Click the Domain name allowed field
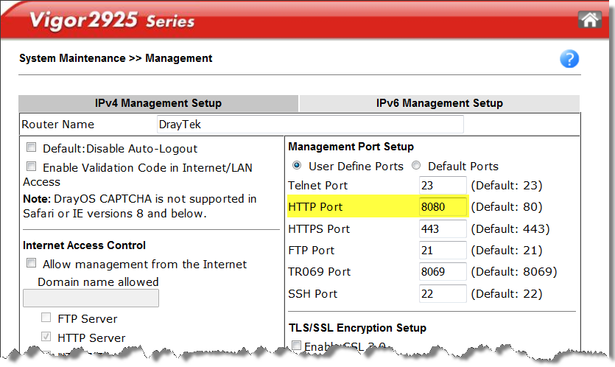This screenshot has width=615, height=367. [91, 298]
